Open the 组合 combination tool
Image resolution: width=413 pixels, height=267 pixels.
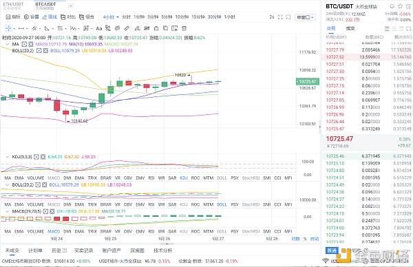point(87,17)
